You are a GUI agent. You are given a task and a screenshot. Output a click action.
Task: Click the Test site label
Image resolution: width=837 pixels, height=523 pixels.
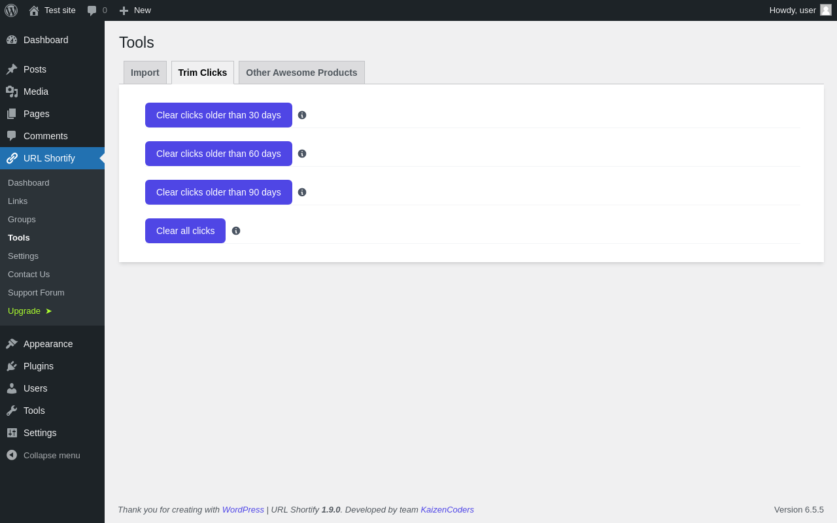(x=60, y=10)
